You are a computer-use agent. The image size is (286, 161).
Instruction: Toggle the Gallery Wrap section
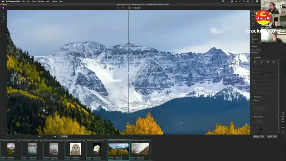coord(252,117)
